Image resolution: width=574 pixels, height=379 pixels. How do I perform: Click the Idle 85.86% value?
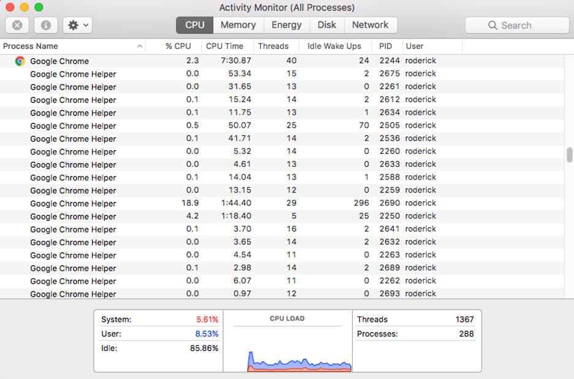click(204, 348)
